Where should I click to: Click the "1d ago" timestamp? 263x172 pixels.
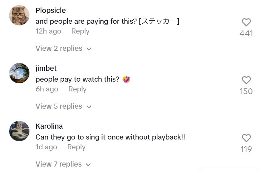pos(46,147)
